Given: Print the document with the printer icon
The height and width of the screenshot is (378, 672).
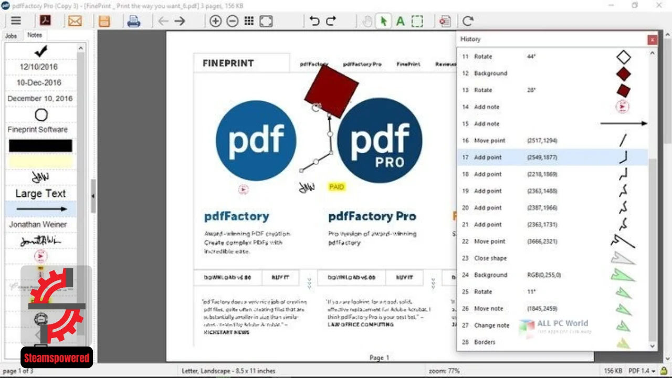Looking at the screenshot, I should [x=134, y=21].
